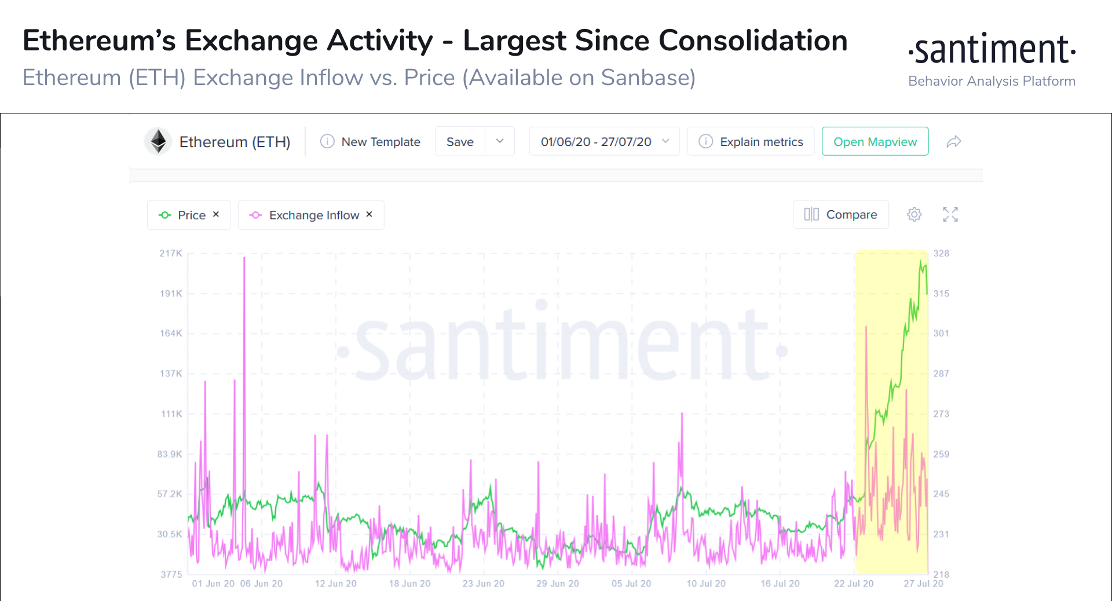
Task: Click the Compare button
Action: [841, 214]
